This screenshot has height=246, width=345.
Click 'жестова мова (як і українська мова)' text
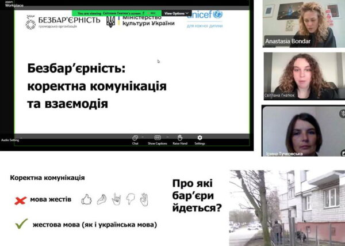pyautogui.click(x=95, y=225)
